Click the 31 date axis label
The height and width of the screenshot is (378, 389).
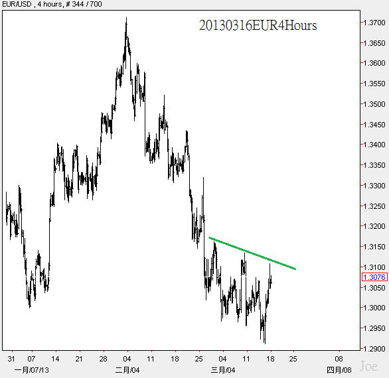tap(11, 359)
